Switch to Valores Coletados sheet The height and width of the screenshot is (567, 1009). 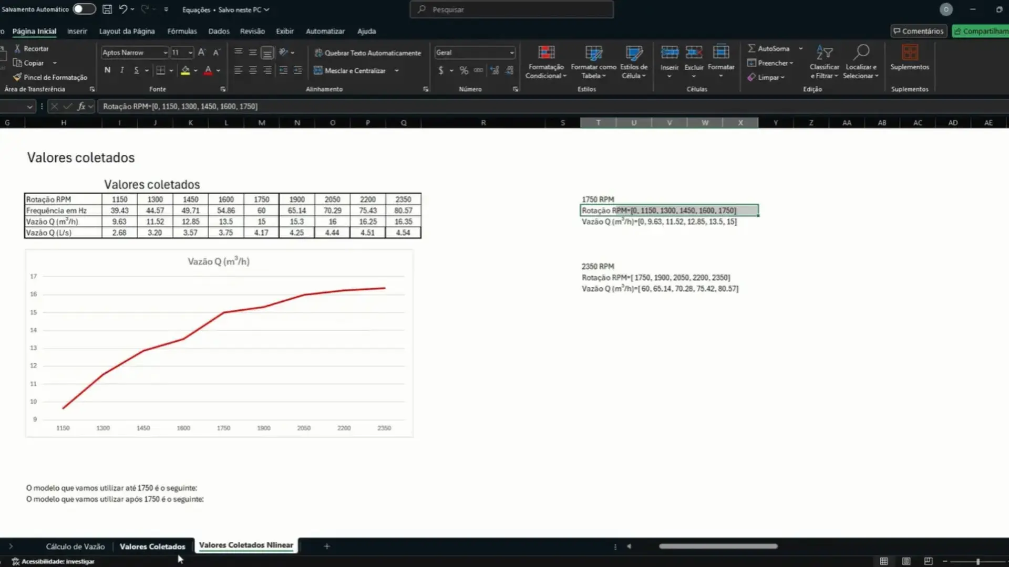click(x=152, y=547)
